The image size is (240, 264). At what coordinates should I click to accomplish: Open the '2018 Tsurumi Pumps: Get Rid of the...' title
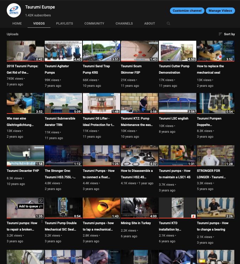click(x=22, y=69)
